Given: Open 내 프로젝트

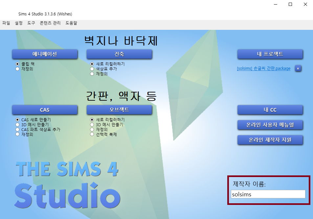Looking at the screenshot, I should coord(270,54).
